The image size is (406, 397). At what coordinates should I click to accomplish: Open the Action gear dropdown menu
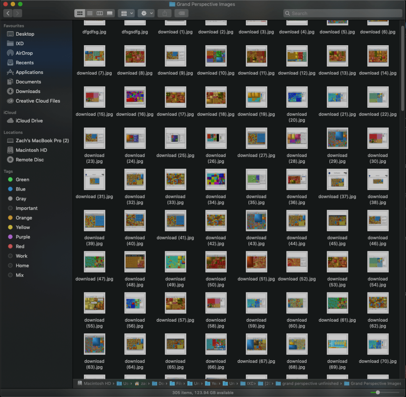tap(146, 13)
